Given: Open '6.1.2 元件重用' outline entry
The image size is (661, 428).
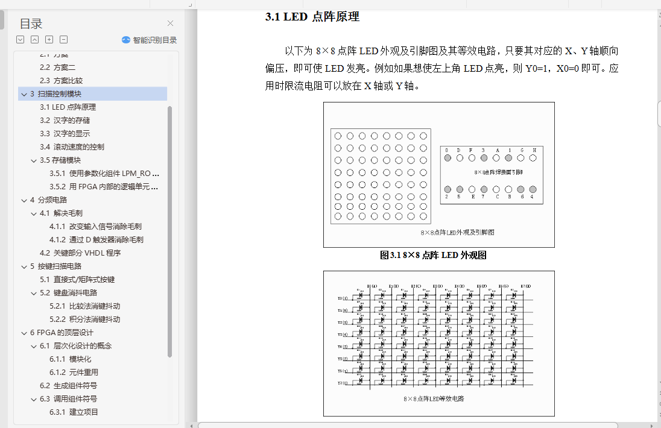Looking at the screenshot, I should pyautogui.click(x=74, y=373).
